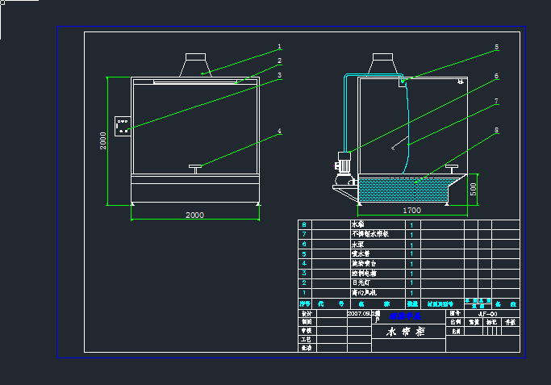551x385 pixels.
Task: Pick the callout number 3 label
Action: coord(279,75)
